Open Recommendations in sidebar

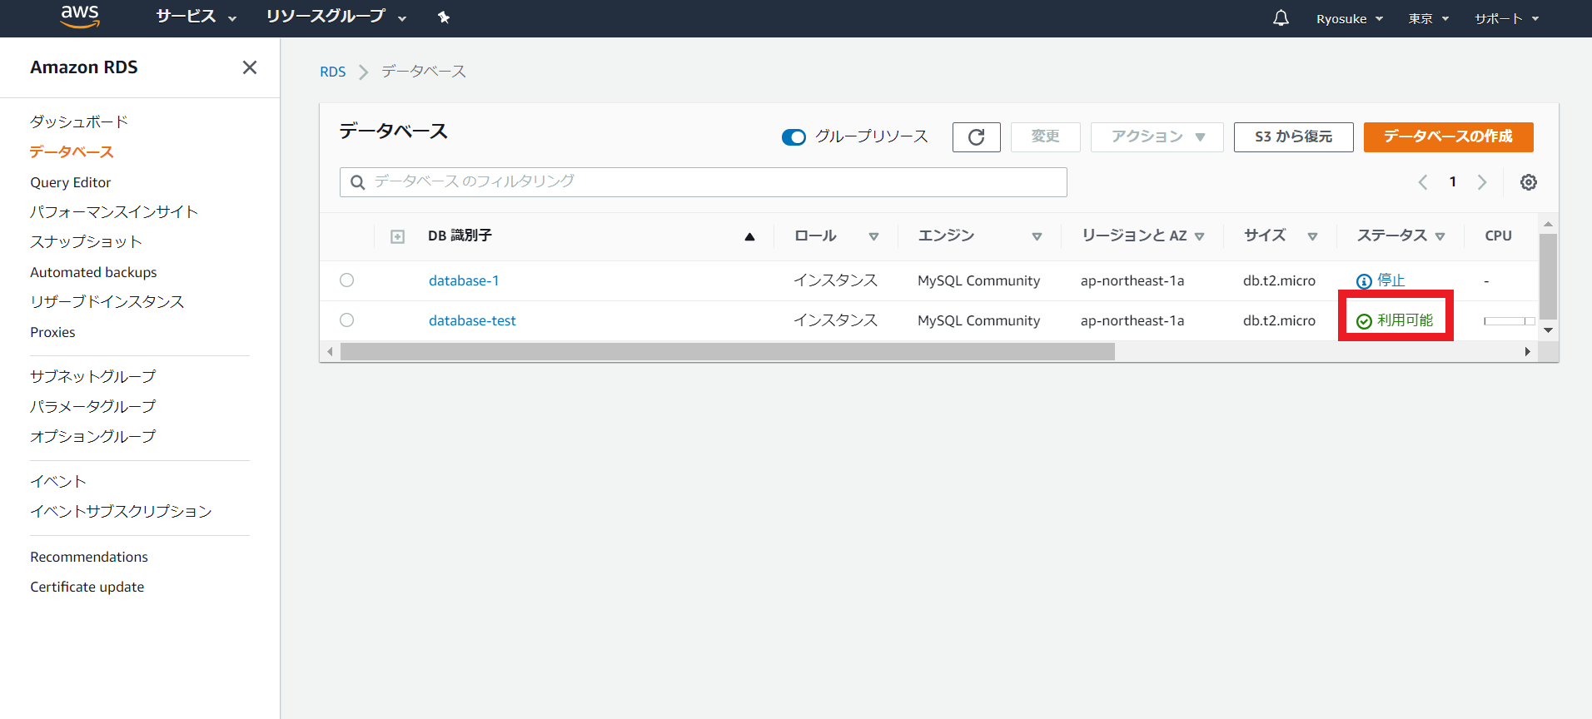(x=89, y=557)
